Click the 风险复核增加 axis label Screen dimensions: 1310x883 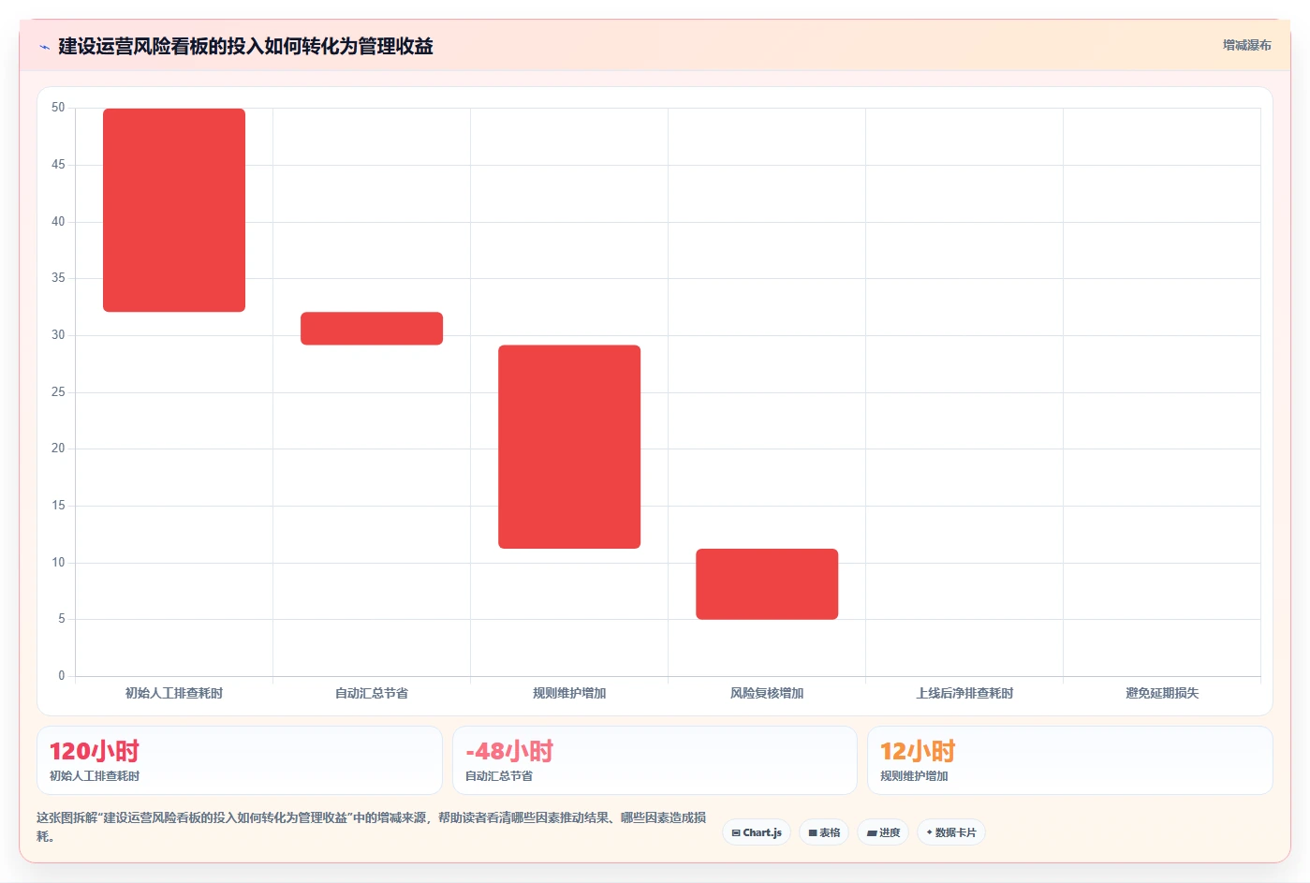tap(767, 693)
